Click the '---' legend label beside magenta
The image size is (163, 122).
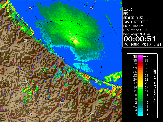click(146, 57)
